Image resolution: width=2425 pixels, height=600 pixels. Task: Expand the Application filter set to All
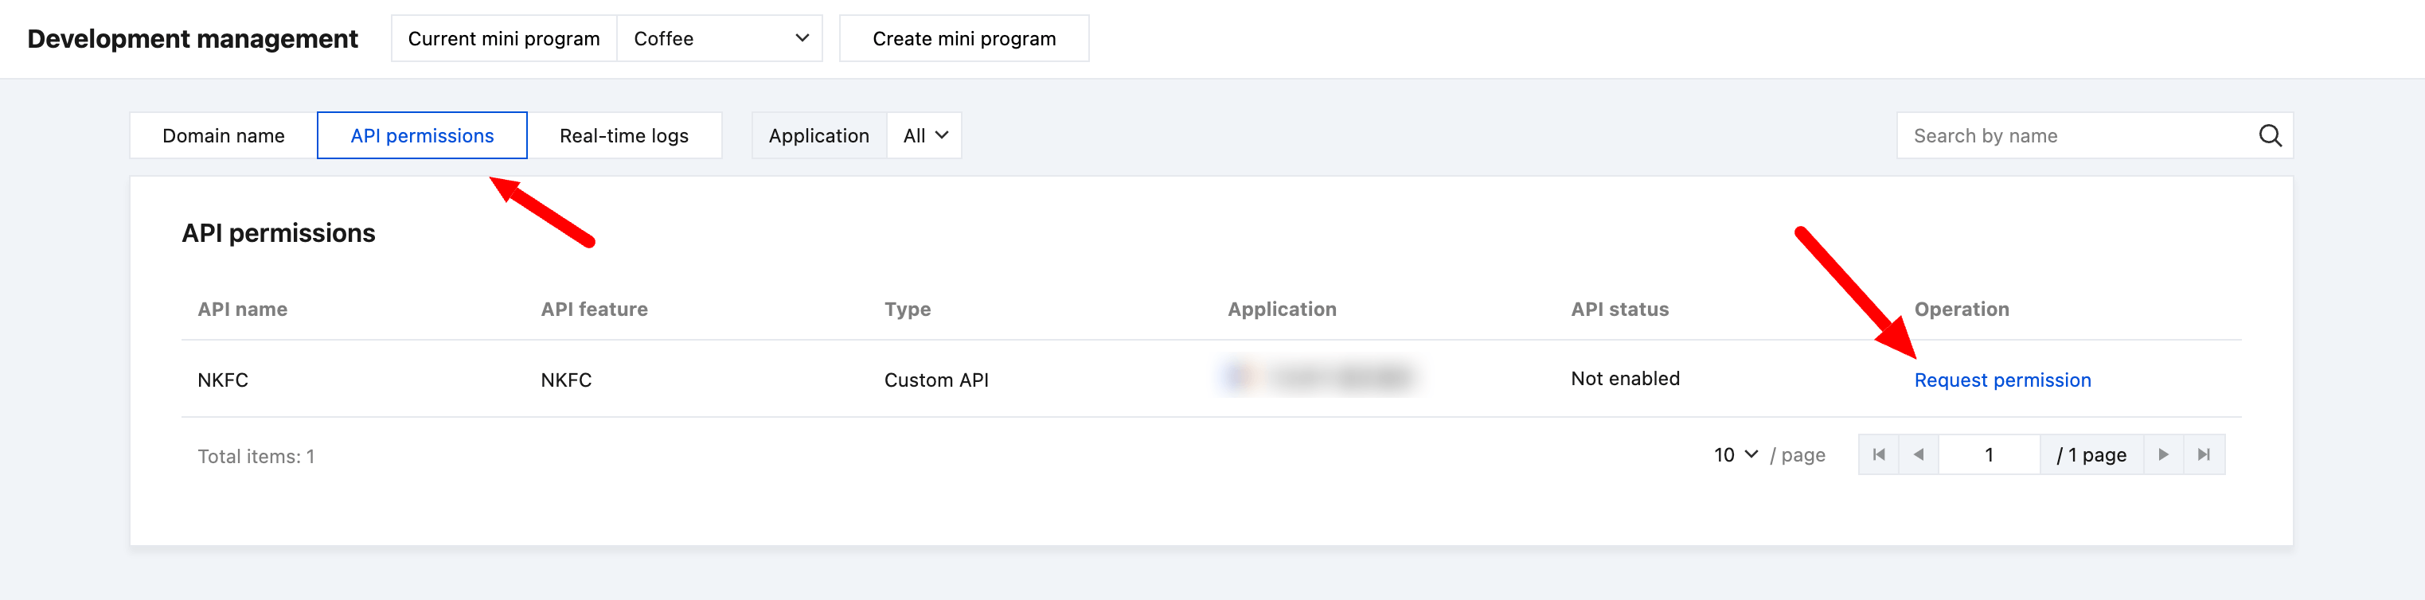(924, 135)
